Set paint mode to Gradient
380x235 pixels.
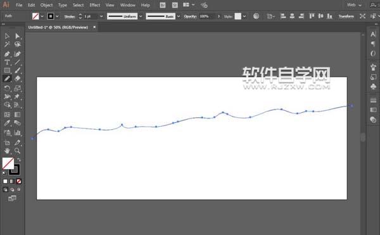(12, 181)
